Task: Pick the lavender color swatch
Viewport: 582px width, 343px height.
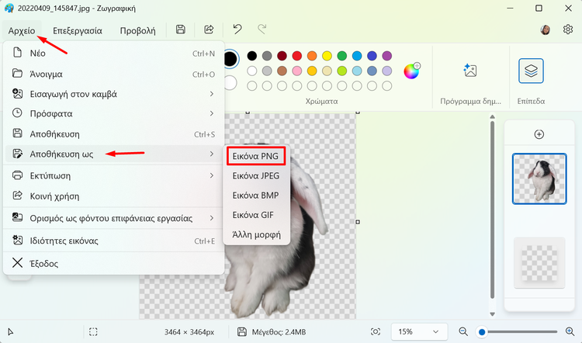Action: click(x=386, y=71)
